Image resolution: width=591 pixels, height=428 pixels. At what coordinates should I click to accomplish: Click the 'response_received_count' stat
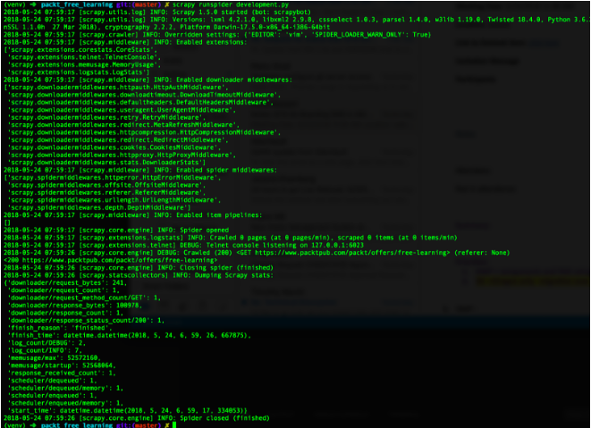pyautogui.click(x=63, y=373)
